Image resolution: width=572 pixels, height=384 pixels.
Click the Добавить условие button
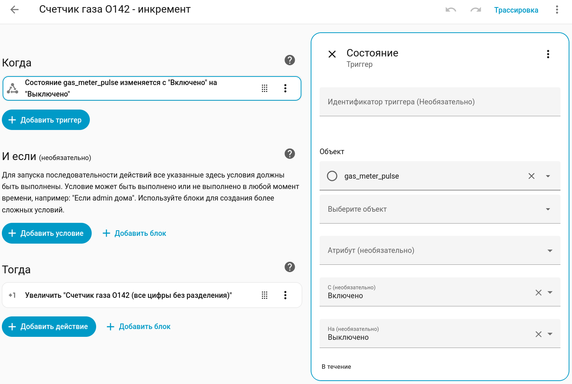(x=47, y=233)
